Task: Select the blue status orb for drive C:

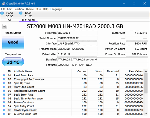Action: click(2, 13)
